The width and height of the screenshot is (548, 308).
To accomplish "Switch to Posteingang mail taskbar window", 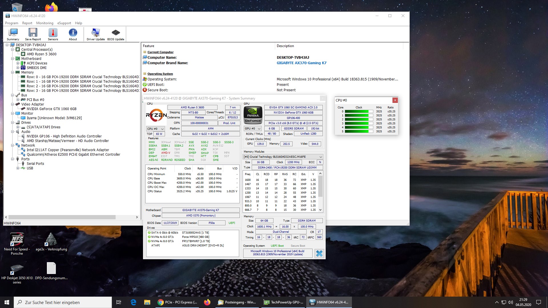I will coord(237,302).
